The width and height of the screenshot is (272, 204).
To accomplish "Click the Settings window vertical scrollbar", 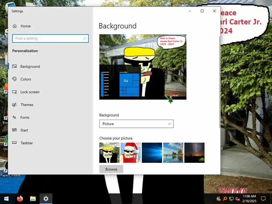I will 220,82.
